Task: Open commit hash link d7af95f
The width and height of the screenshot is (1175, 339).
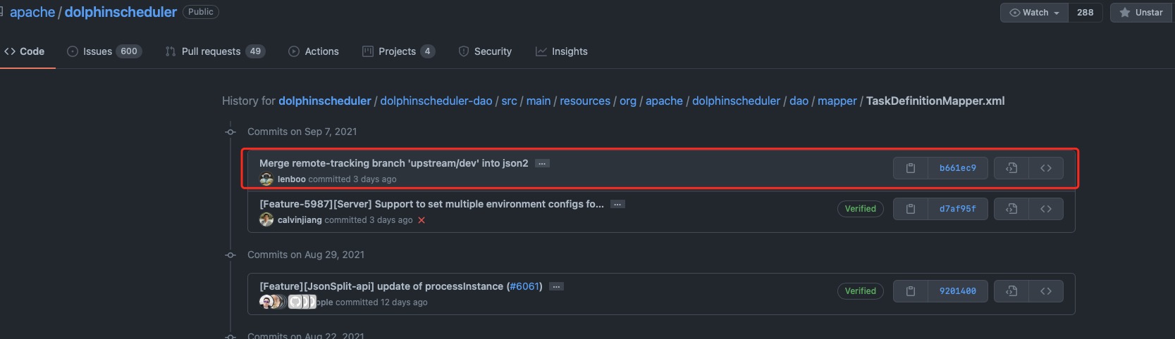Action: (x=957, y=209)
